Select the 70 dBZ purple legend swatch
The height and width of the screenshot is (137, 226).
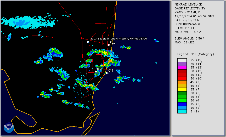(182, 64)
